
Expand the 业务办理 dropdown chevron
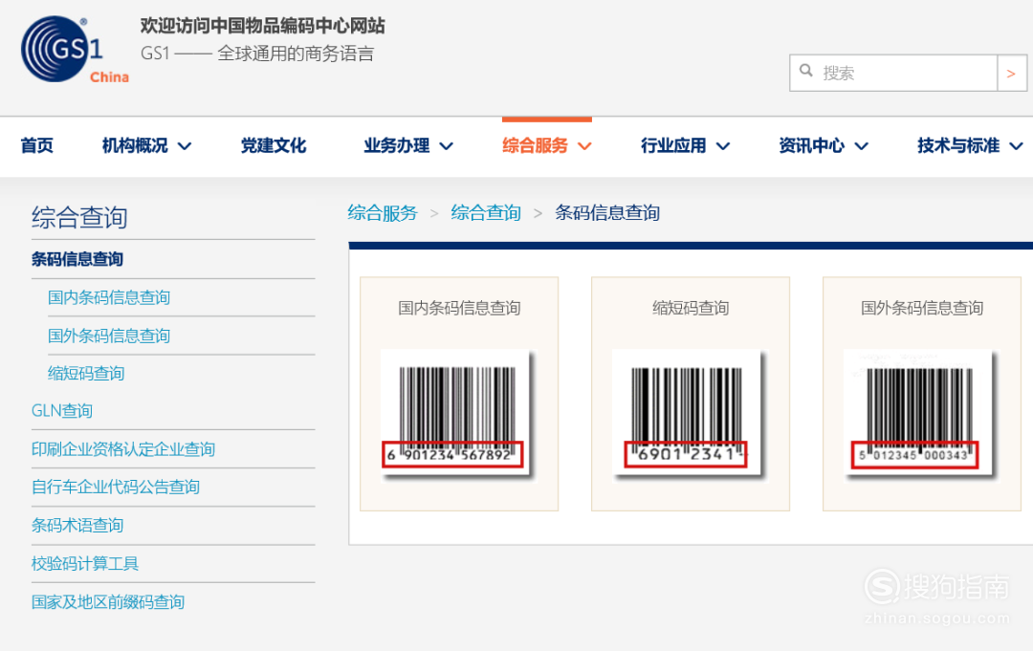tap(446, 146)
